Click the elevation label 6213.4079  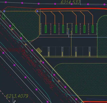tap(17, 96)
